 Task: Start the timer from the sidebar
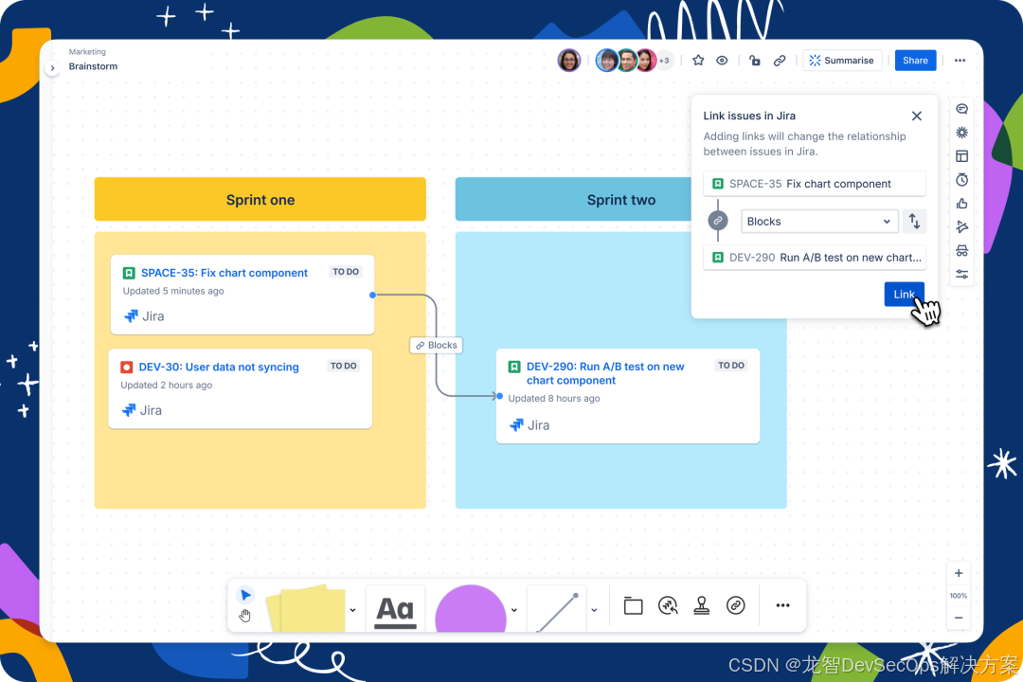[961, 179]
